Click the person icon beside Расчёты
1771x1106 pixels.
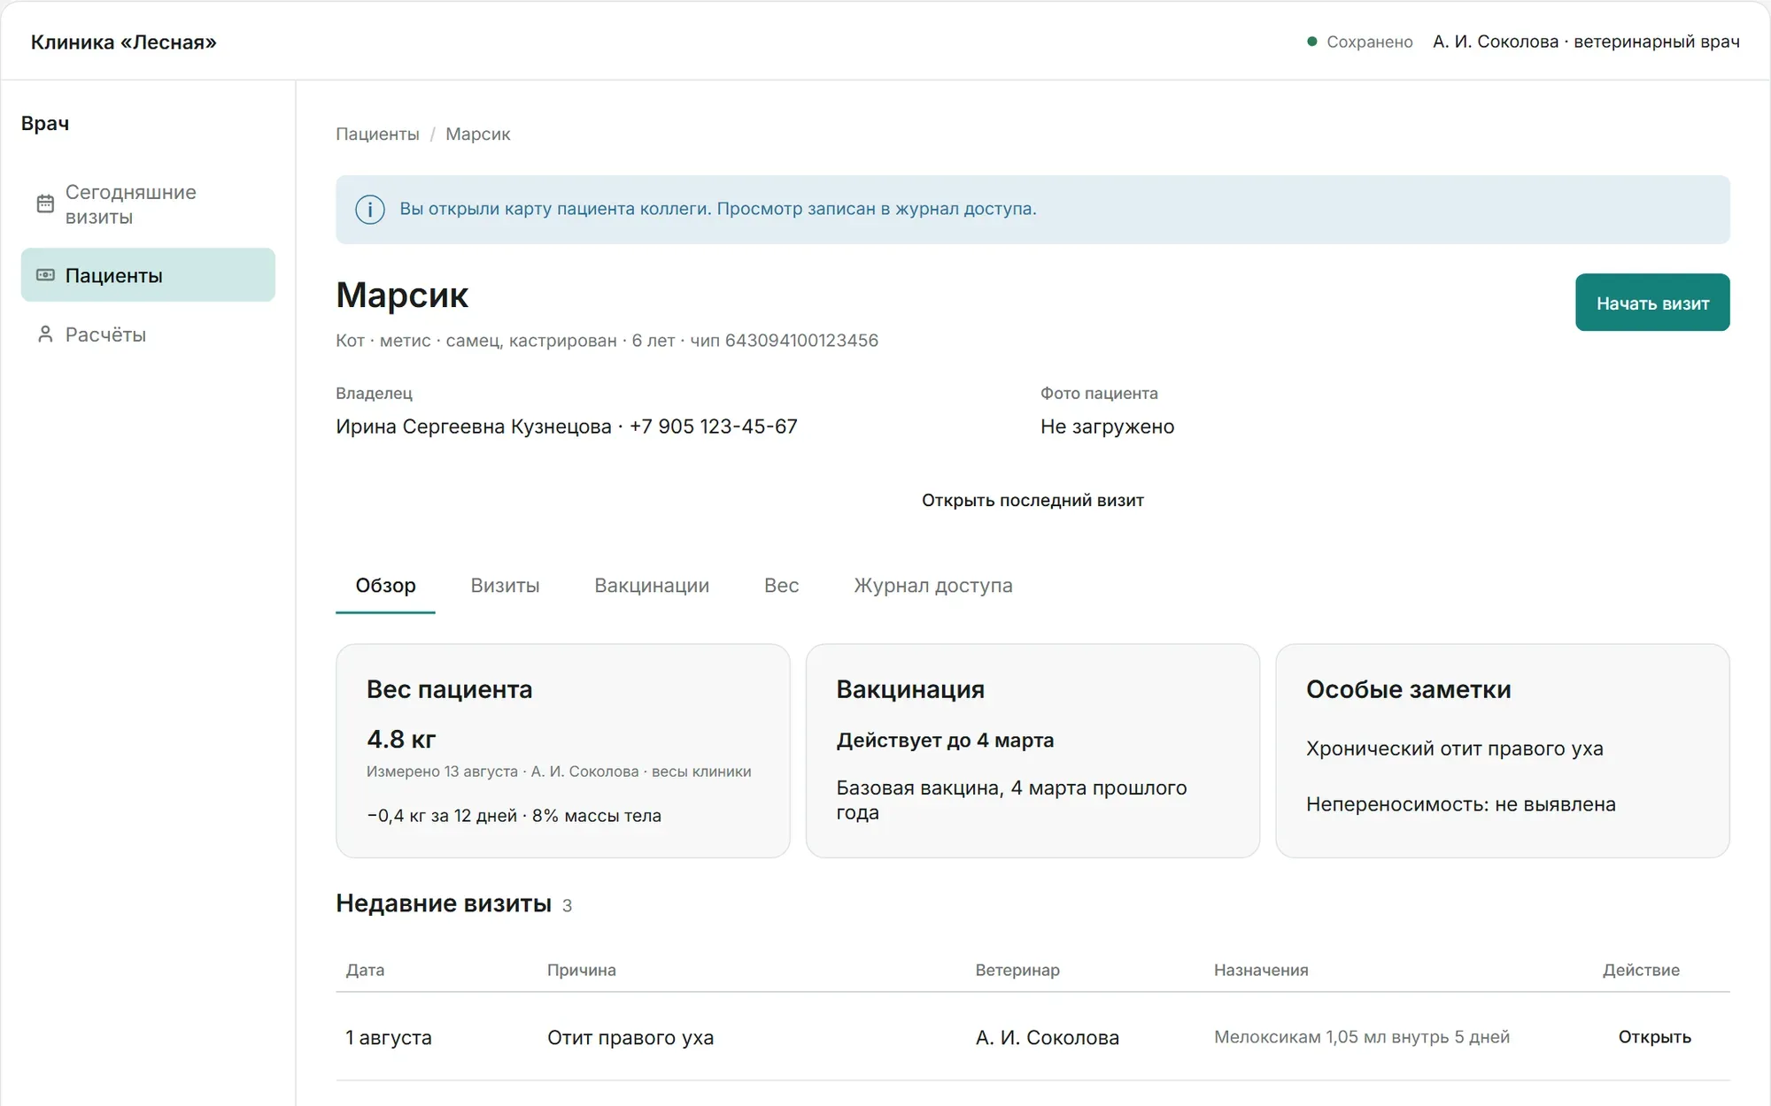click(x=45, y=334)
